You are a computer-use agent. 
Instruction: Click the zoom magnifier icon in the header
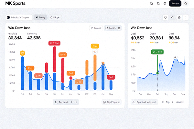click(x=158, y=4)
